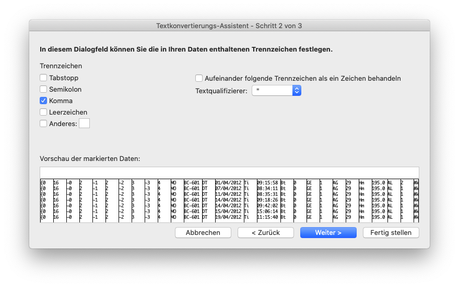Select the 19/04/2012 date in the last preview row
This screenshot has height=287, width=459.
pos(228,216)
